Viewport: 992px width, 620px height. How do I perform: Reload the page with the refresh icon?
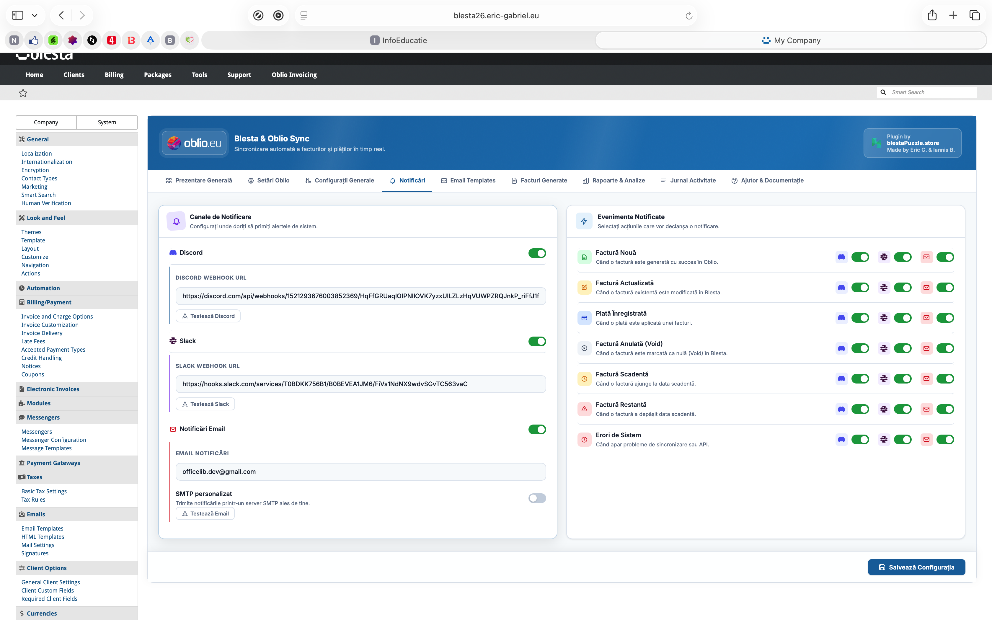point(689,16)
